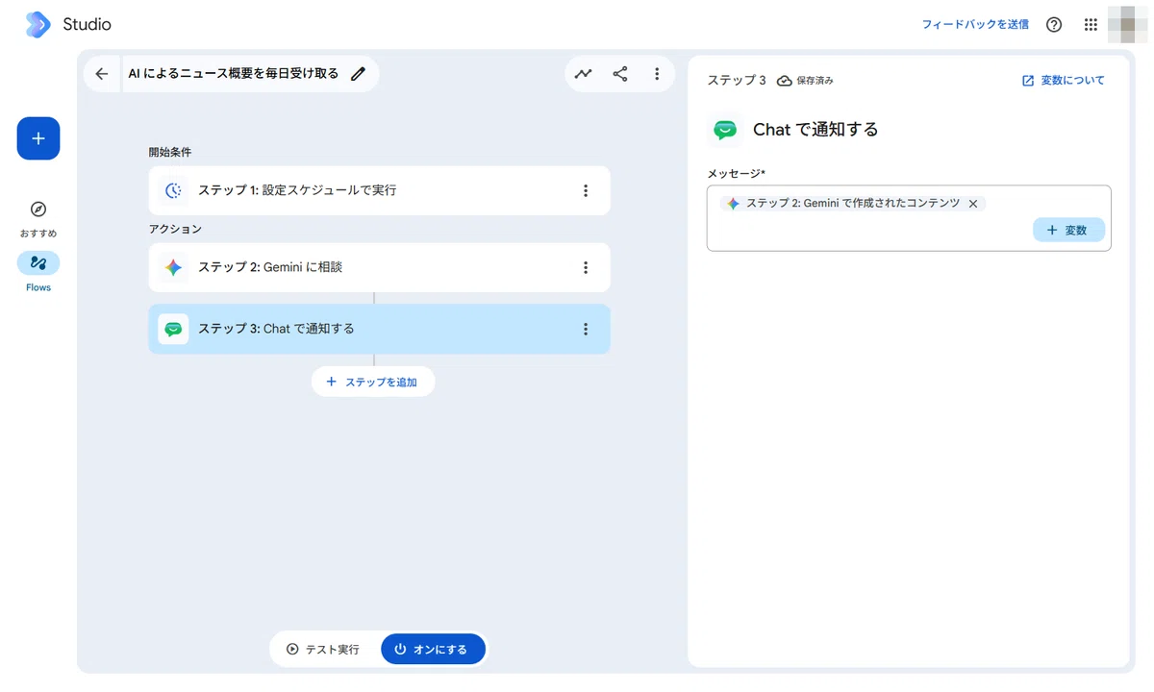Open the activity trend chart icon
Screen dimensions: 1154x692
coord(584,74)
